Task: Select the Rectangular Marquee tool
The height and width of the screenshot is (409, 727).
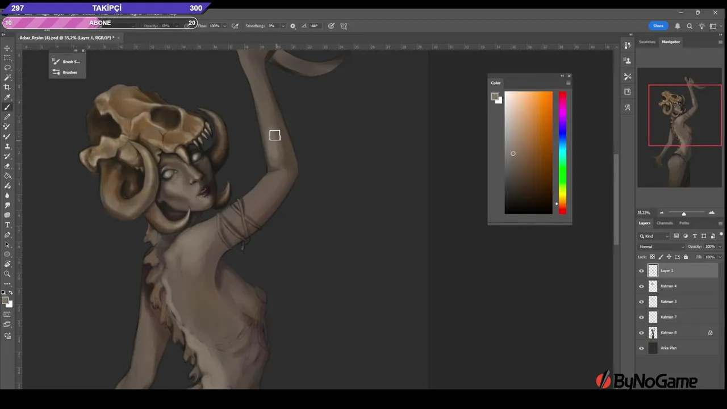Action: tap(7, 58)
